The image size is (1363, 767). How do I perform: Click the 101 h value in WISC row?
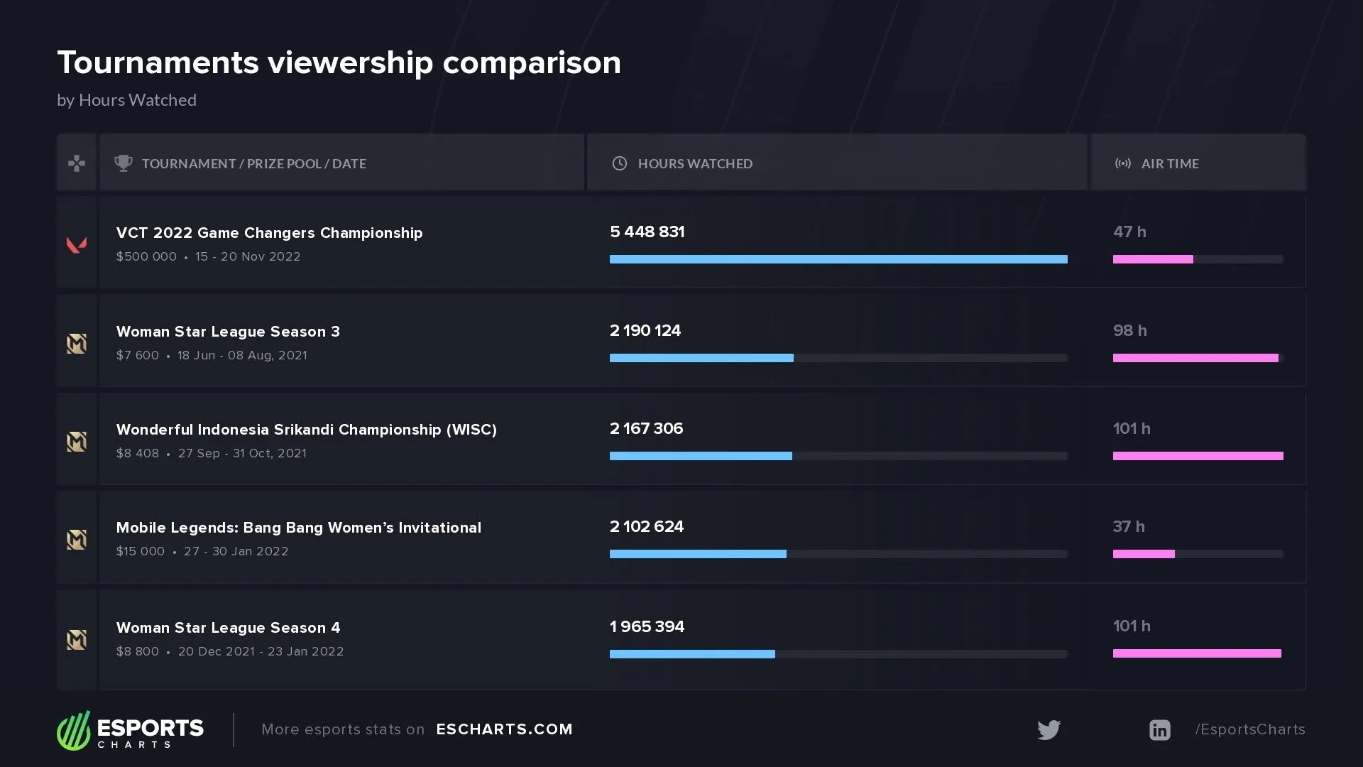coord(1132,429)
